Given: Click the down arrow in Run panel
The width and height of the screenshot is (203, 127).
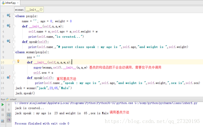Looking at the screenshot, I should point(9,110).
